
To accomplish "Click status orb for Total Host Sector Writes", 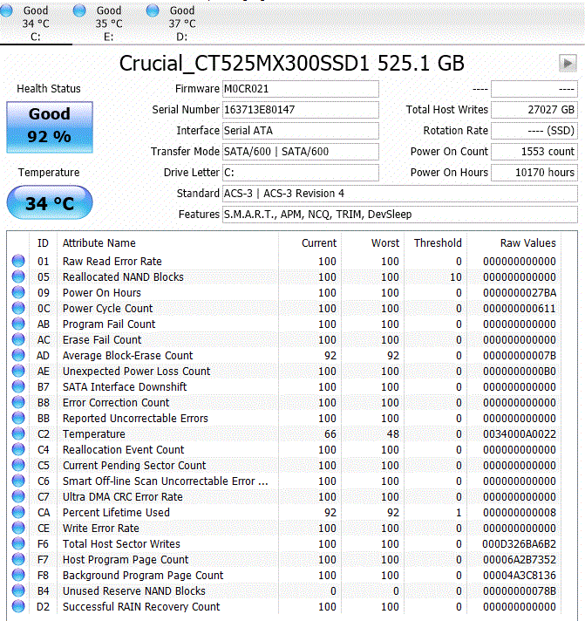I will click(x=18, y=543).
